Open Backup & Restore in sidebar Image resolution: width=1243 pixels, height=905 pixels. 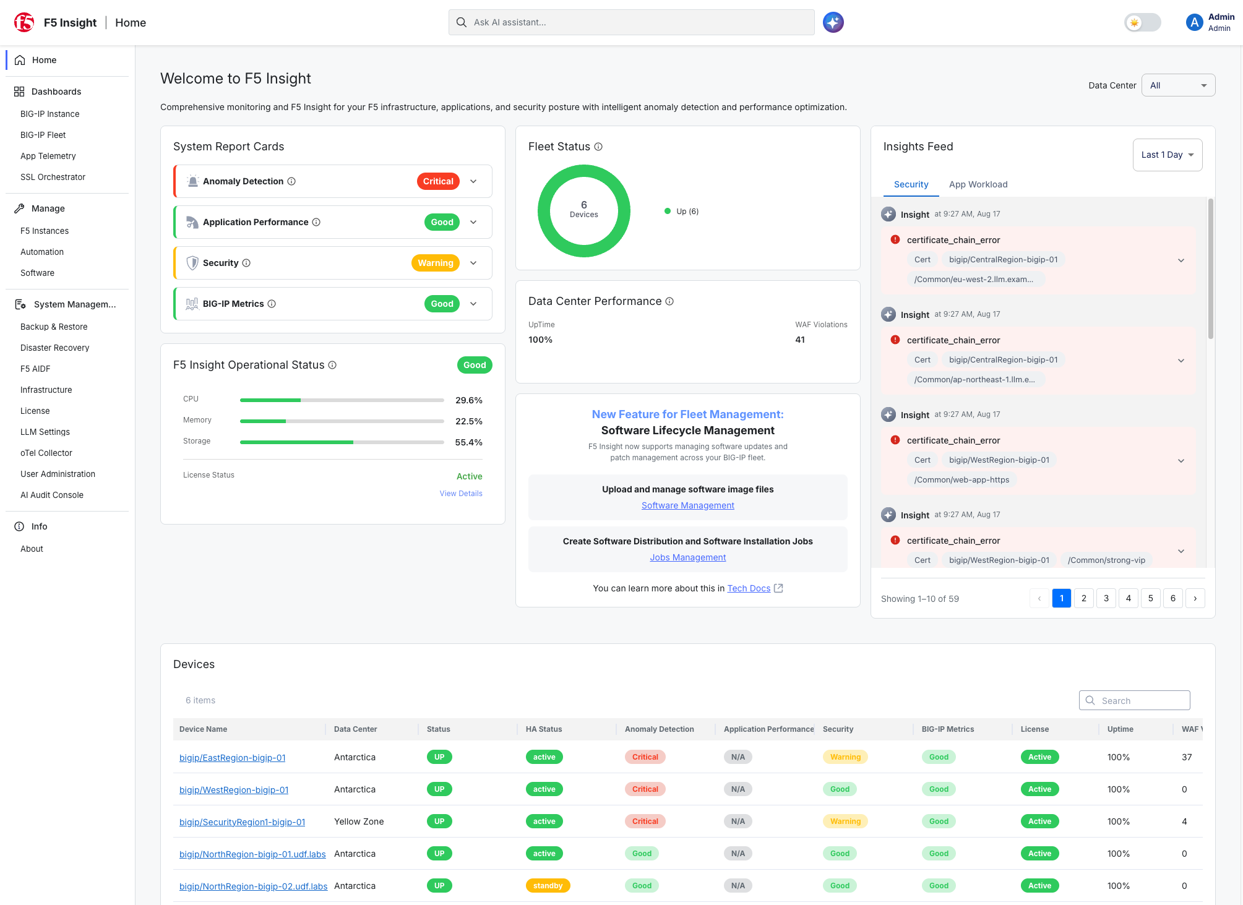[x=54, y=327]
